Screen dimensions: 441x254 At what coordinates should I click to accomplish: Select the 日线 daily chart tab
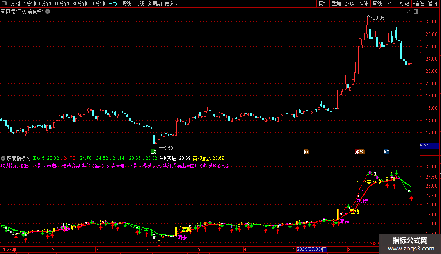click(113, 4)
